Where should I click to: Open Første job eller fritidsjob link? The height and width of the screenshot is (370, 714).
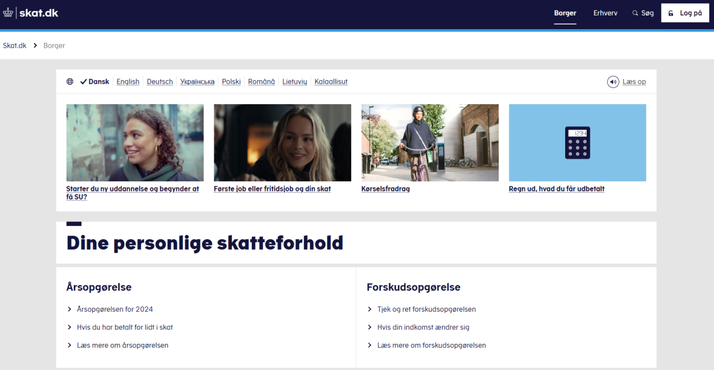tap(272, 189)
